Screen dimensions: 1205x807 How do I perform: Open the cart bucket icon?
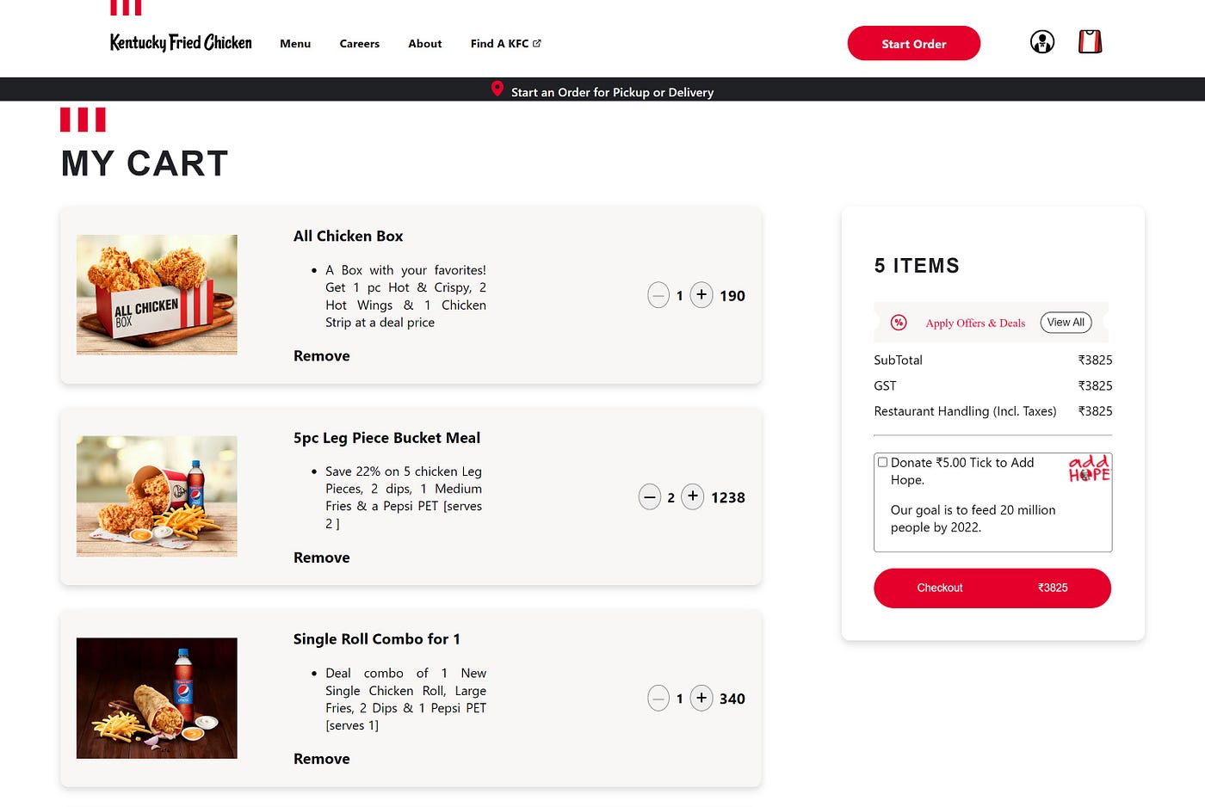click(x=1090, y=40)
